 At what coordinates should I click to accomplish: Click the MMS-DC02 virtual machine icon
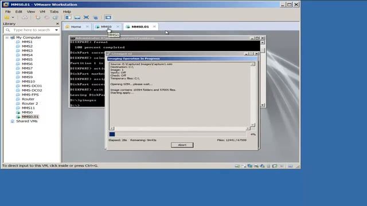[18, 90]
